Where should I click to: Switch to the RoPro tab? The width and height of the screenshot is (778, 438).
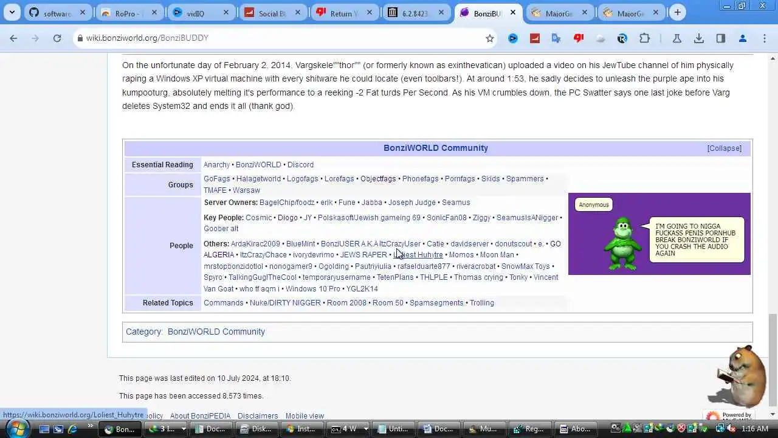[x=129, y=13]
